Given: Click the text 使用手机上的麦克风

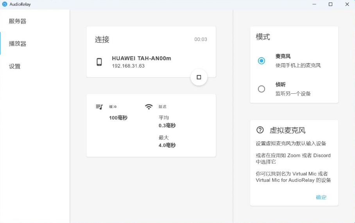Looking at the screenshot, I should tap(298, 65).
